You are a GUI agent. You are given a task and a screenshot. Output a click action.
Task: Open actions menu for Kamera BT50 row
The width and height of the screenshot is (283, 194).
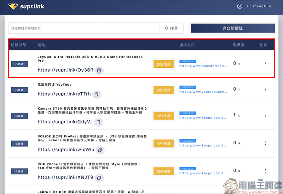266,115
